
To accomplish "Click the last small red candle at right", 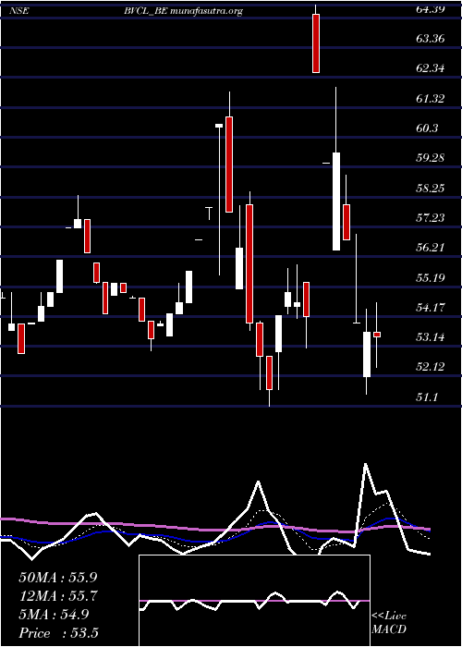I will [x=377, y=335].
